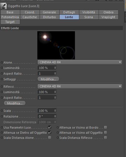Disable Attenua se Dietro all'Oggetto checkbox
Screen dimensions: 126x157
click(x=50, y=133)
